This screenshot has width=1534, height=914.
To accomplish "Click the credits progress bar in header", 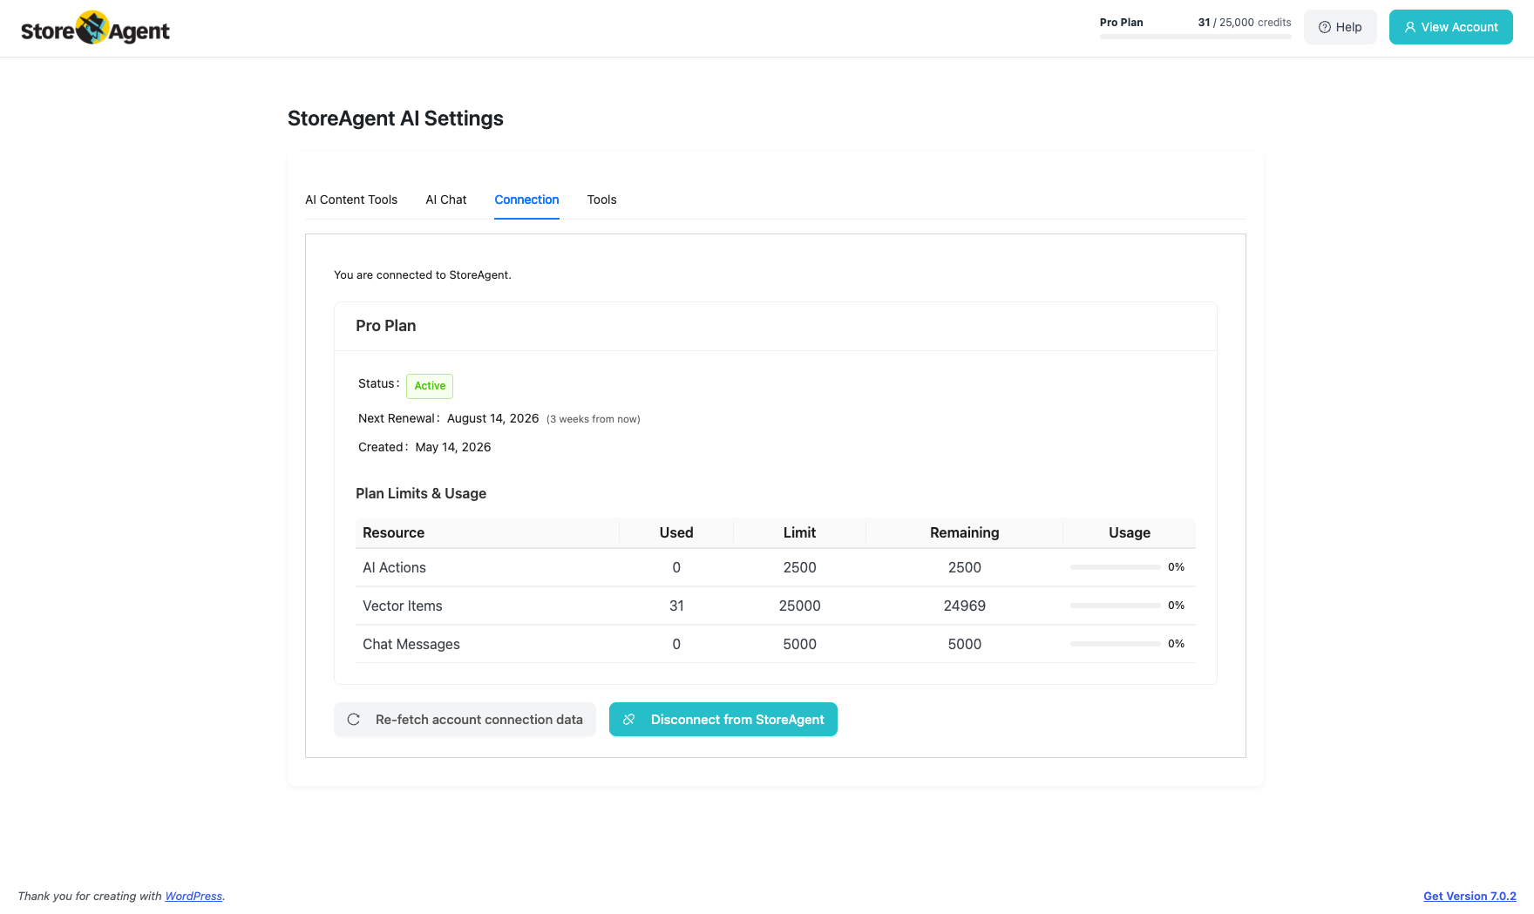I will pos(1196,37).
